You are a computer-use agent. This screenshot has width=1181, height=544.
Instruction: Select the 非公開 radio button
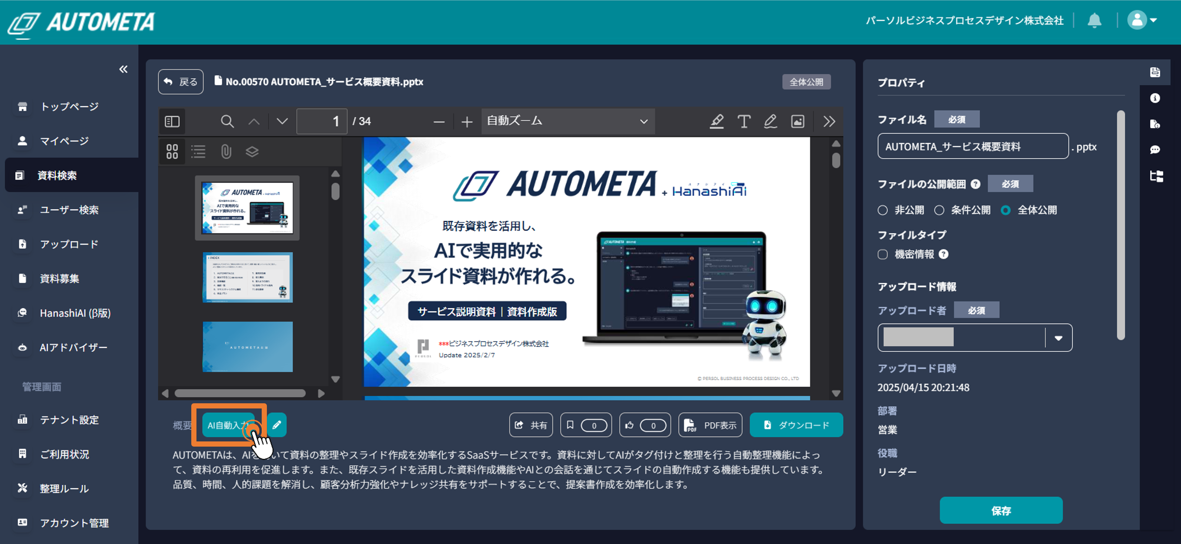(883, 210)
